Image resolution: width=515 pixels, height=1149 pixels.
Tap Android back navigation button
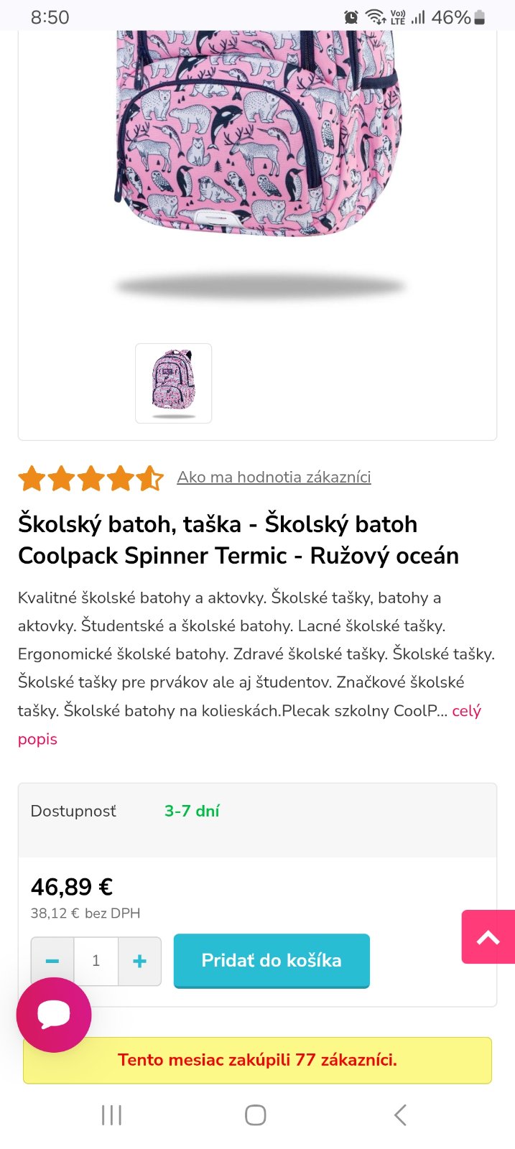[x=400, y=1115]
